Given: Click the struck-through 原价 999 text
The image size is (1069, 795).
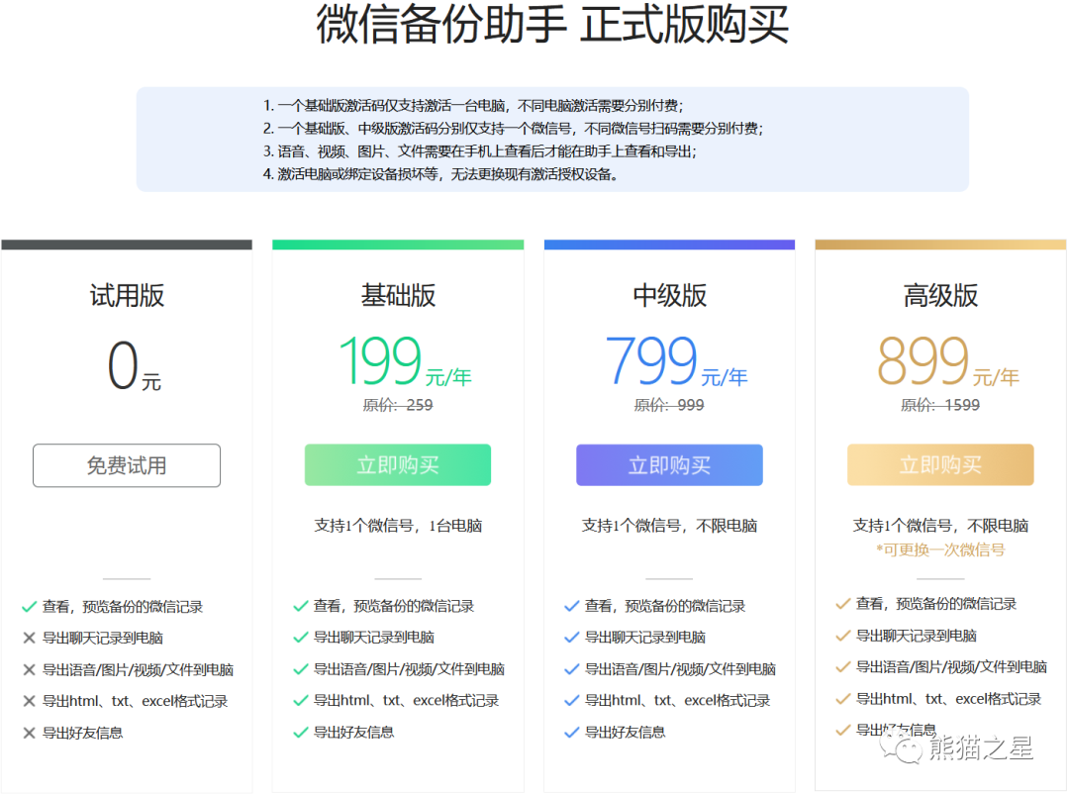Looking at the screenshot, I should (x=669, y=405).
